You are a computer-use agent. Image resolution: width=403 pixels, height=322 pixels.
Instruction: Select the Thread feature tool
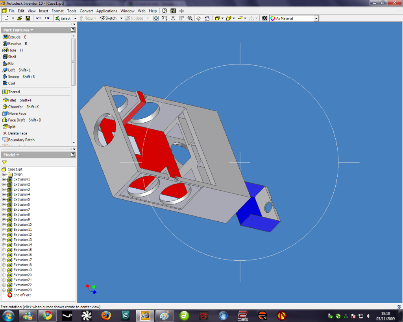[x=11, y=92]
